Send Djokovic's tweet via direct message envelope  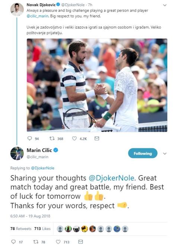point(97,139)
